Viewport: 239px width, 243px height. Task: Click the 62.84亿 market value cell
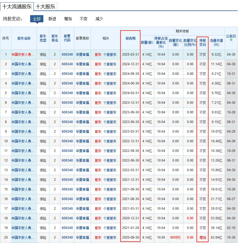(x=216, y=237)
